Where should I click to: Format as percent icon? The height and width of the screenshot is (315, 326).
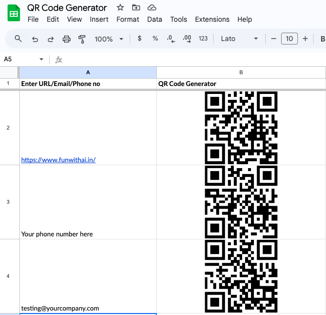155,39
